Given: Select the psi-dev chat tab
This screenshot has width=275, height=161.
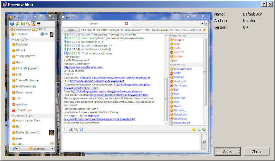Looking at the screenshot, I should (x=93, y=23).
